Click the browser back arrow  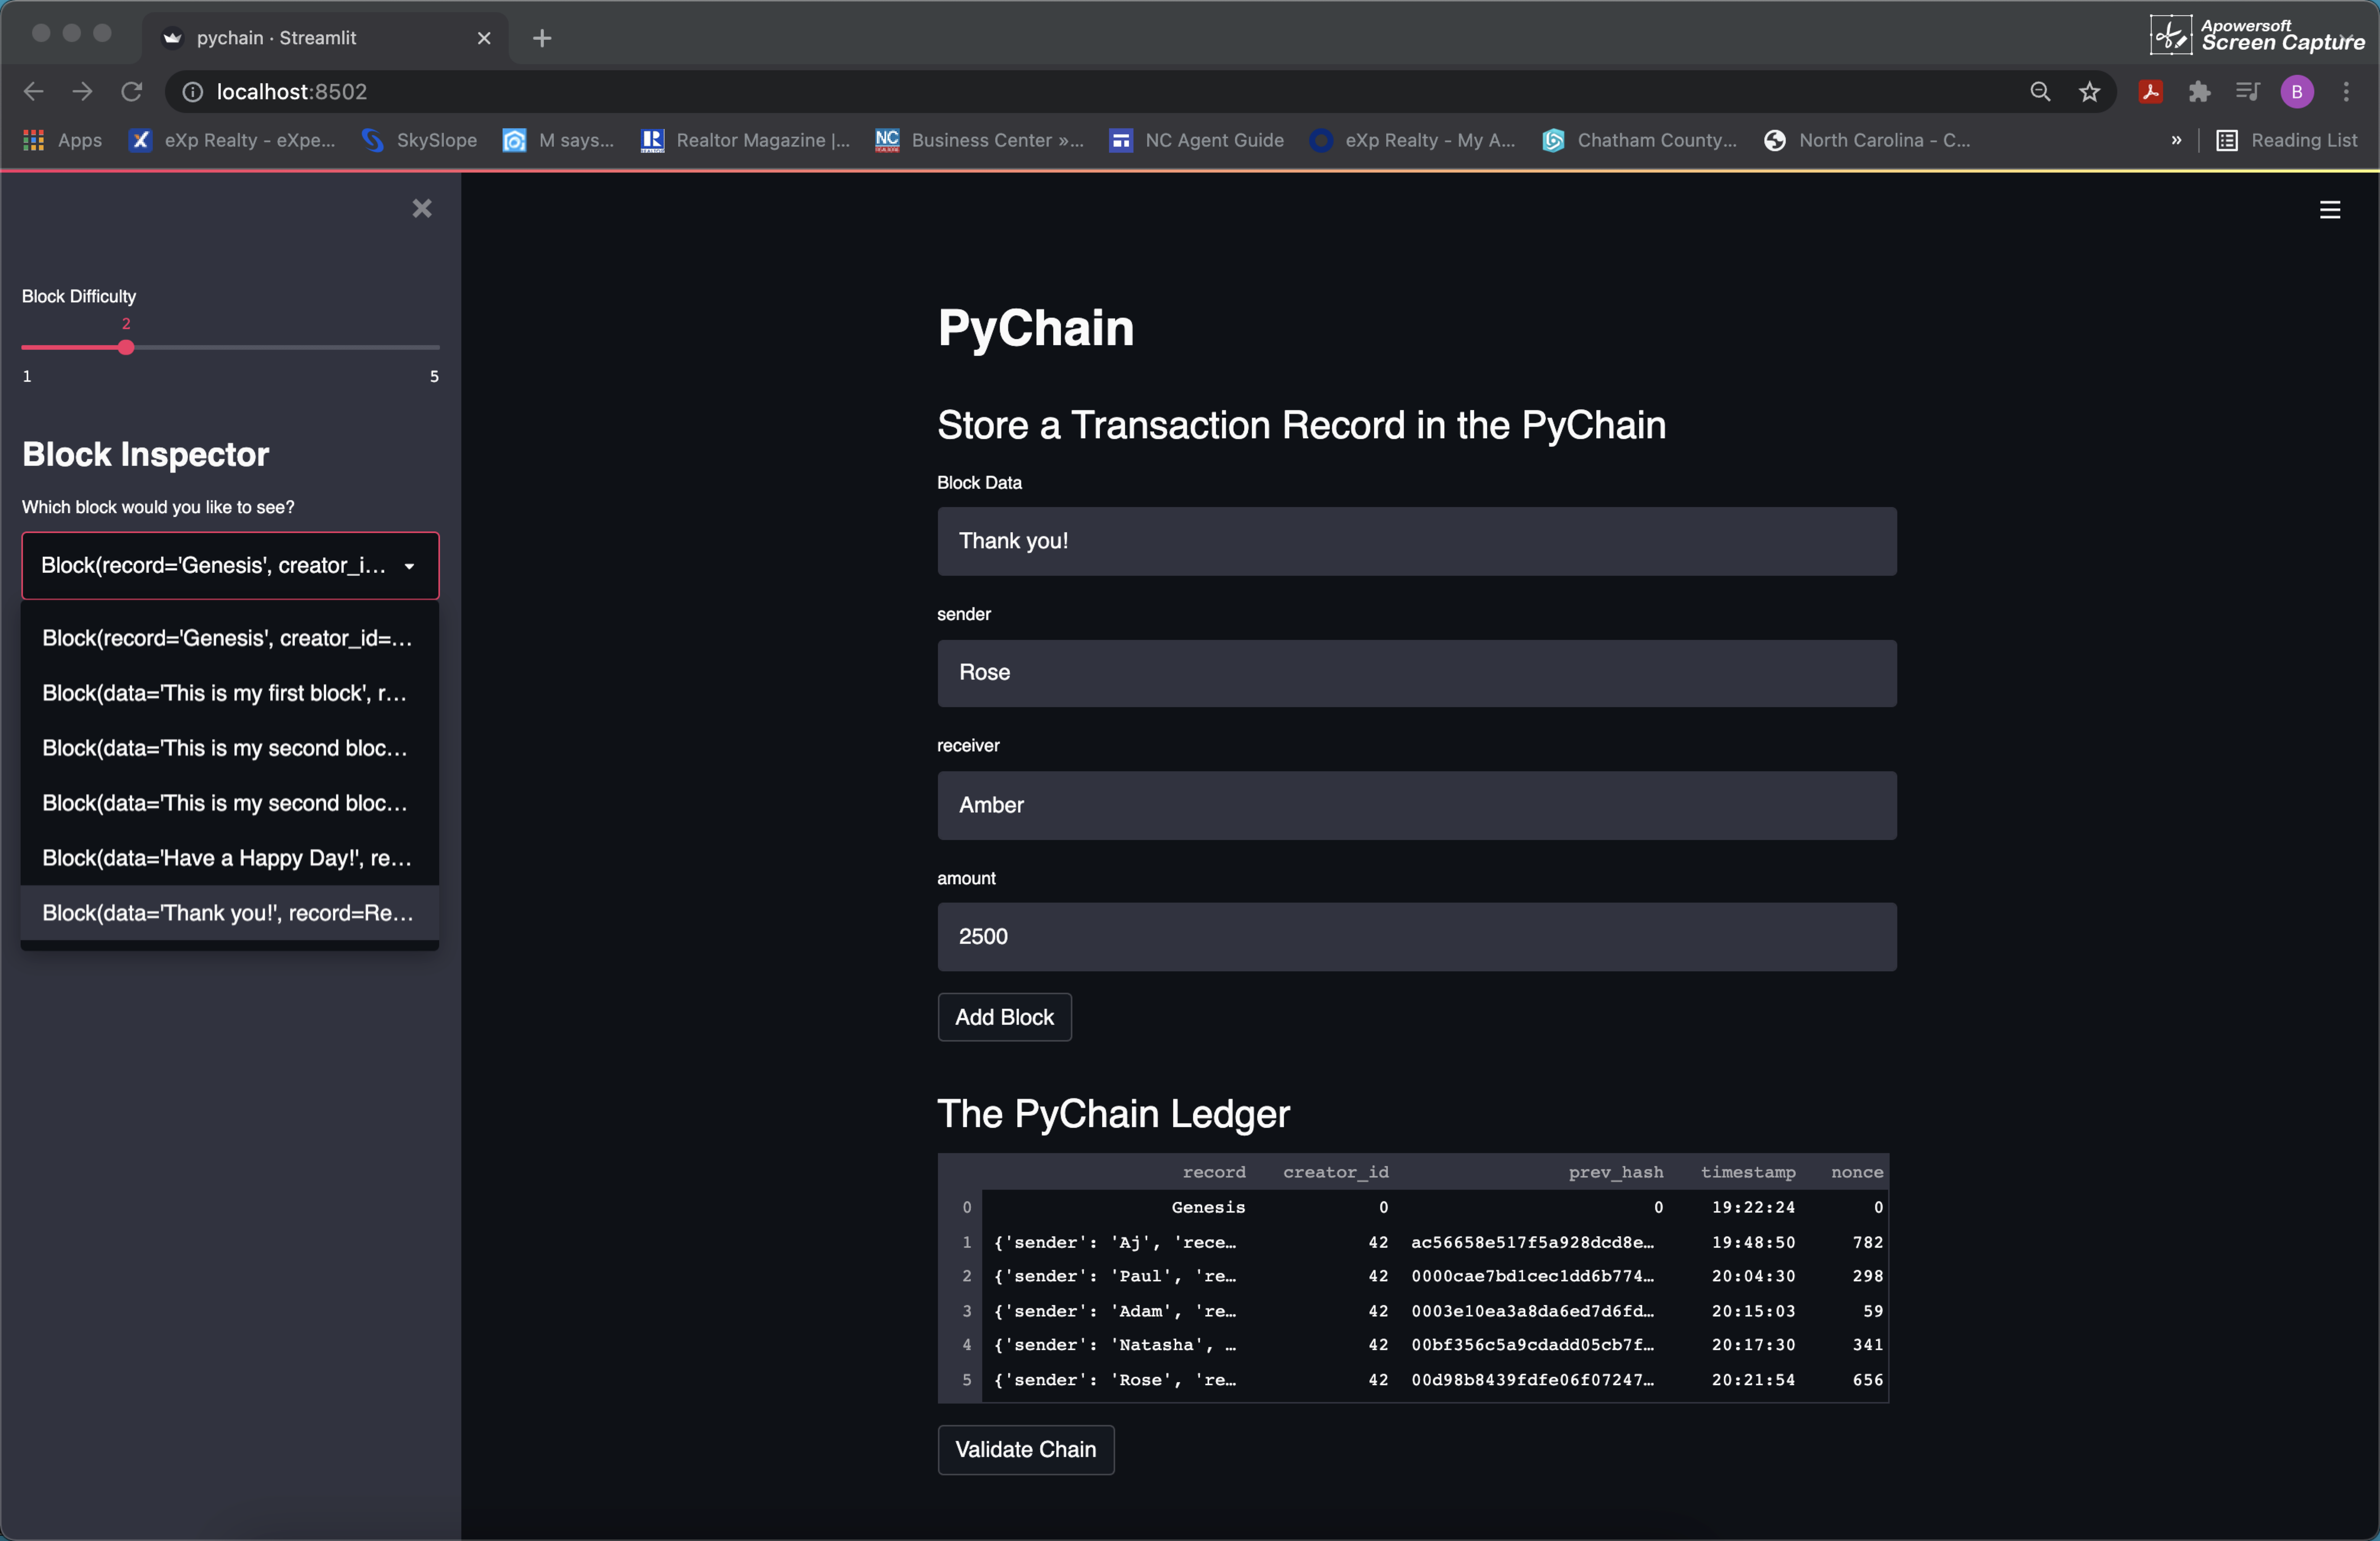(33, 92)
